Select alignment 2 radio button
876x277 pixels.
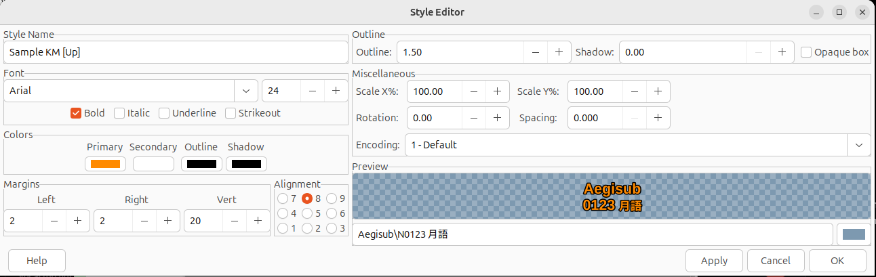tap(307, 228)
